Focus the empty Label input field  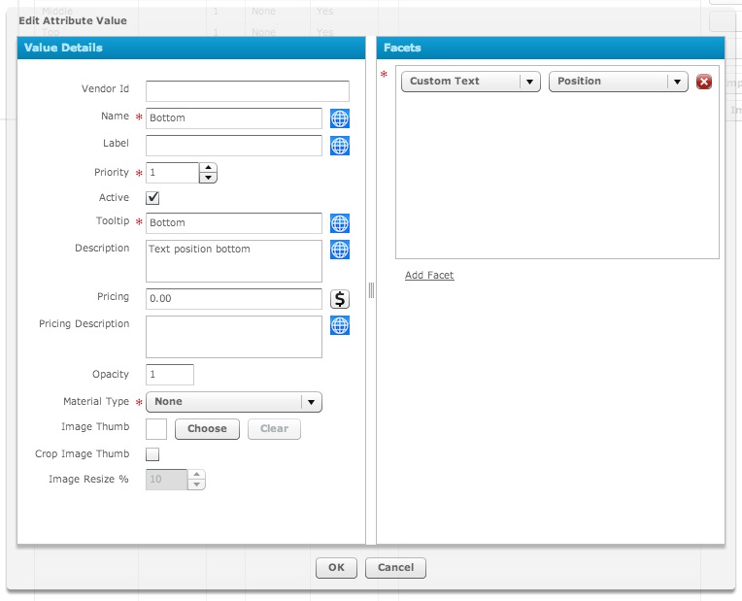(234, 146)
